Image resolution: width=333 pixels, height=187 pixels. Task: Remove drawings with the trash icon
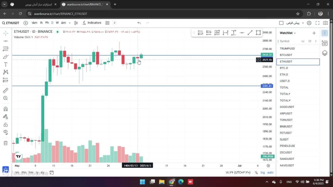pyautogui.click(x=5, y=143)
